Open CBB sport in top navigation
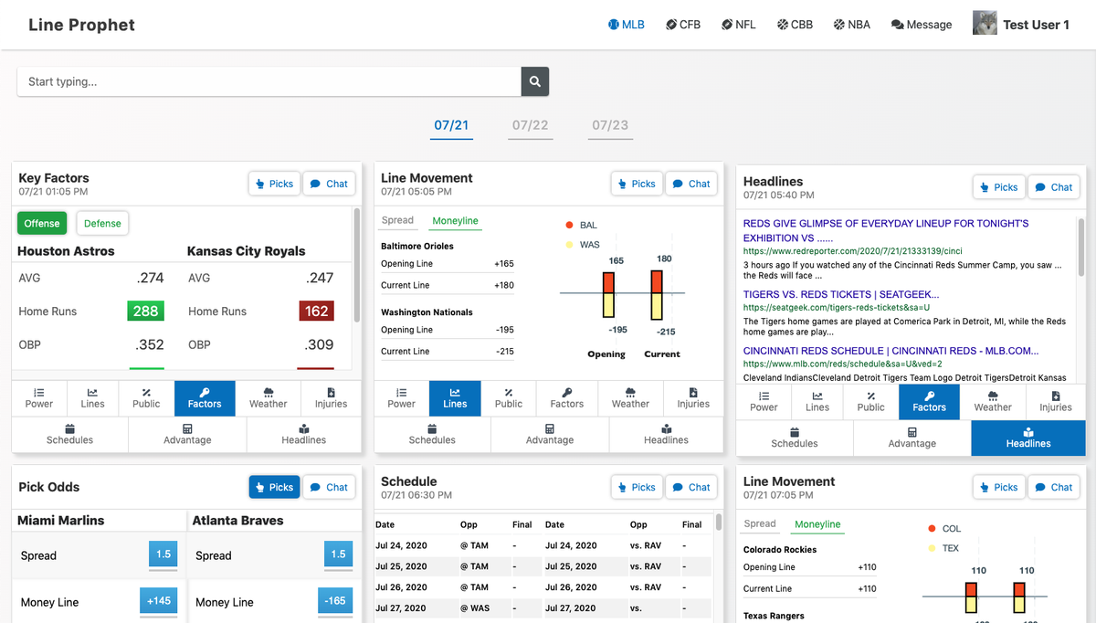 click(795, 25)
